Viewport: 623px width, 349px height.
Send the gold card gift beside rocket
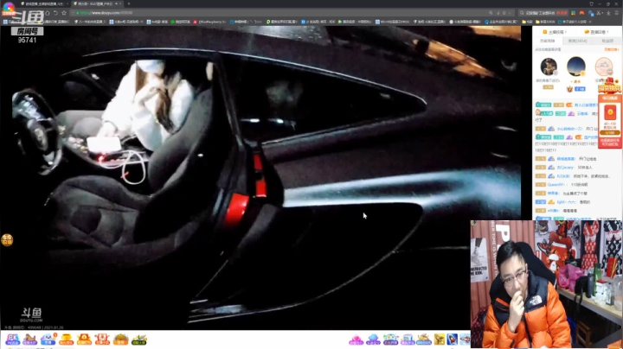coord(440,339)
